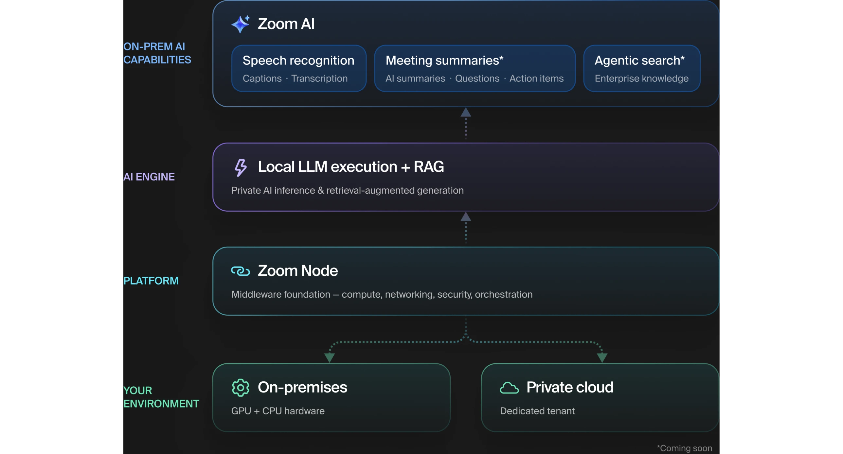The width and height of the screenshot is (843, 454).
Task: Click the downward arrow pointing to Private cloud
Action: (602, 358)
